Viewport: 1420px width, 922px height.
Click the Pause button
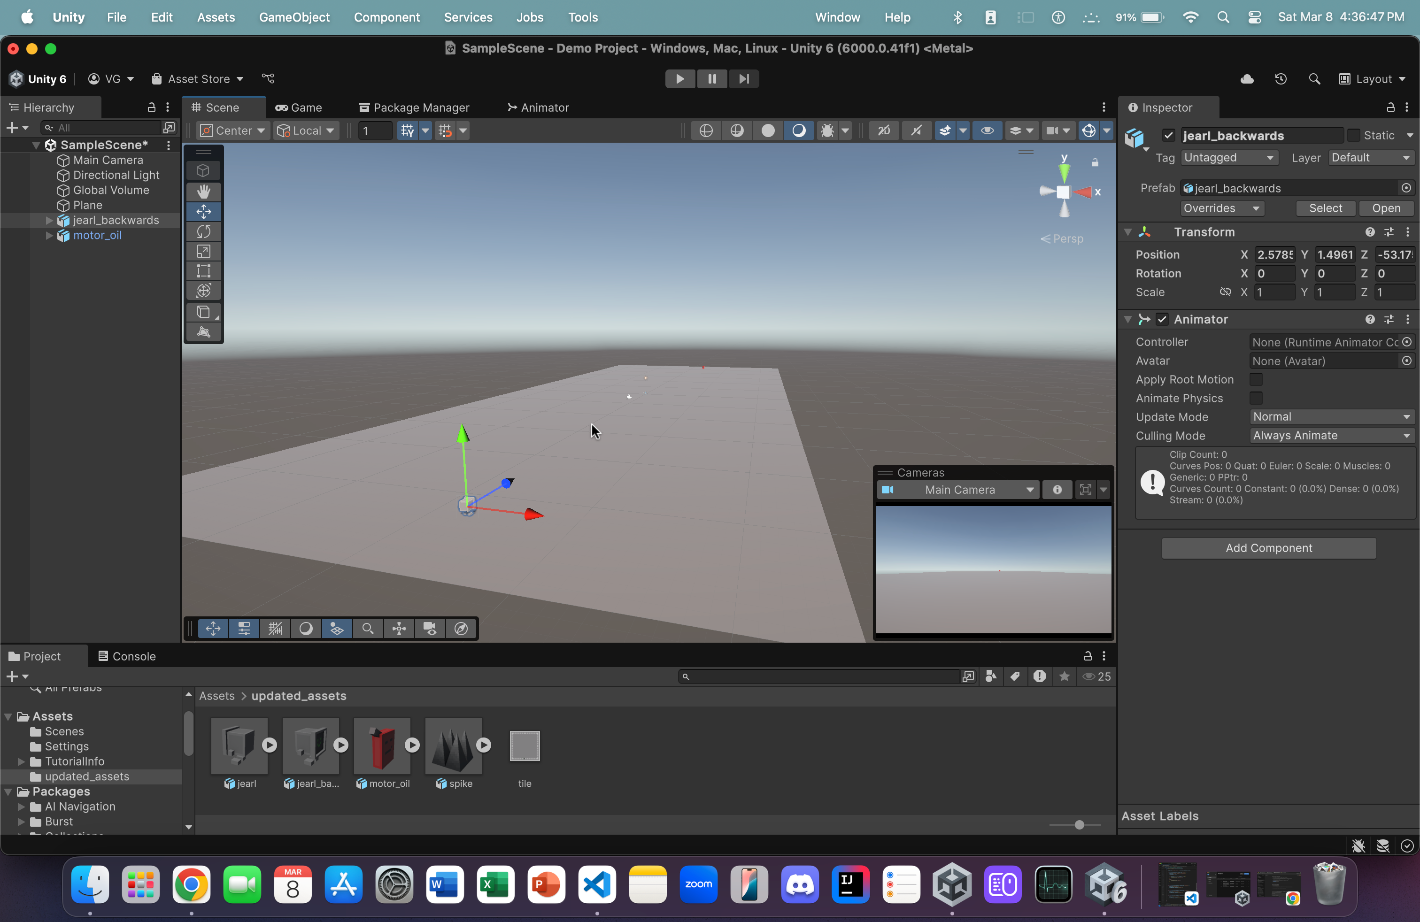712,79
